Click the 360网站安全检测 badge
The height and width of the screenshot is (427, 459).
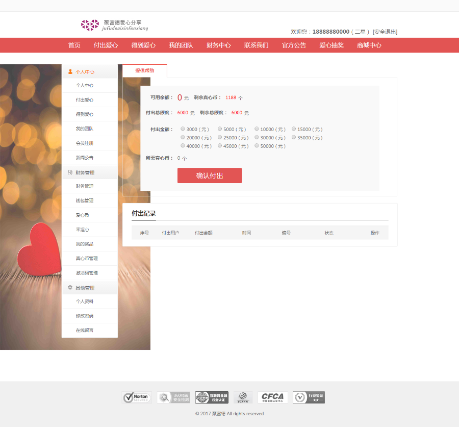[x=173, y=397]
